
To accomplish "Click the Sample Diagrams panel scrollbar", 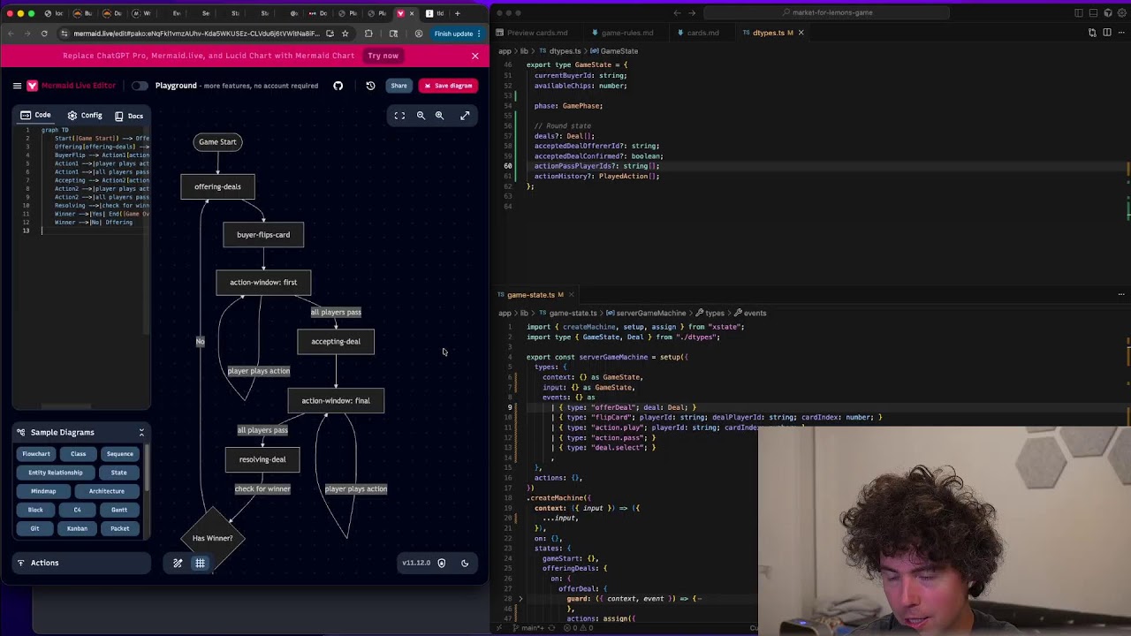I will pyautogui.click(x=147, y=468).
